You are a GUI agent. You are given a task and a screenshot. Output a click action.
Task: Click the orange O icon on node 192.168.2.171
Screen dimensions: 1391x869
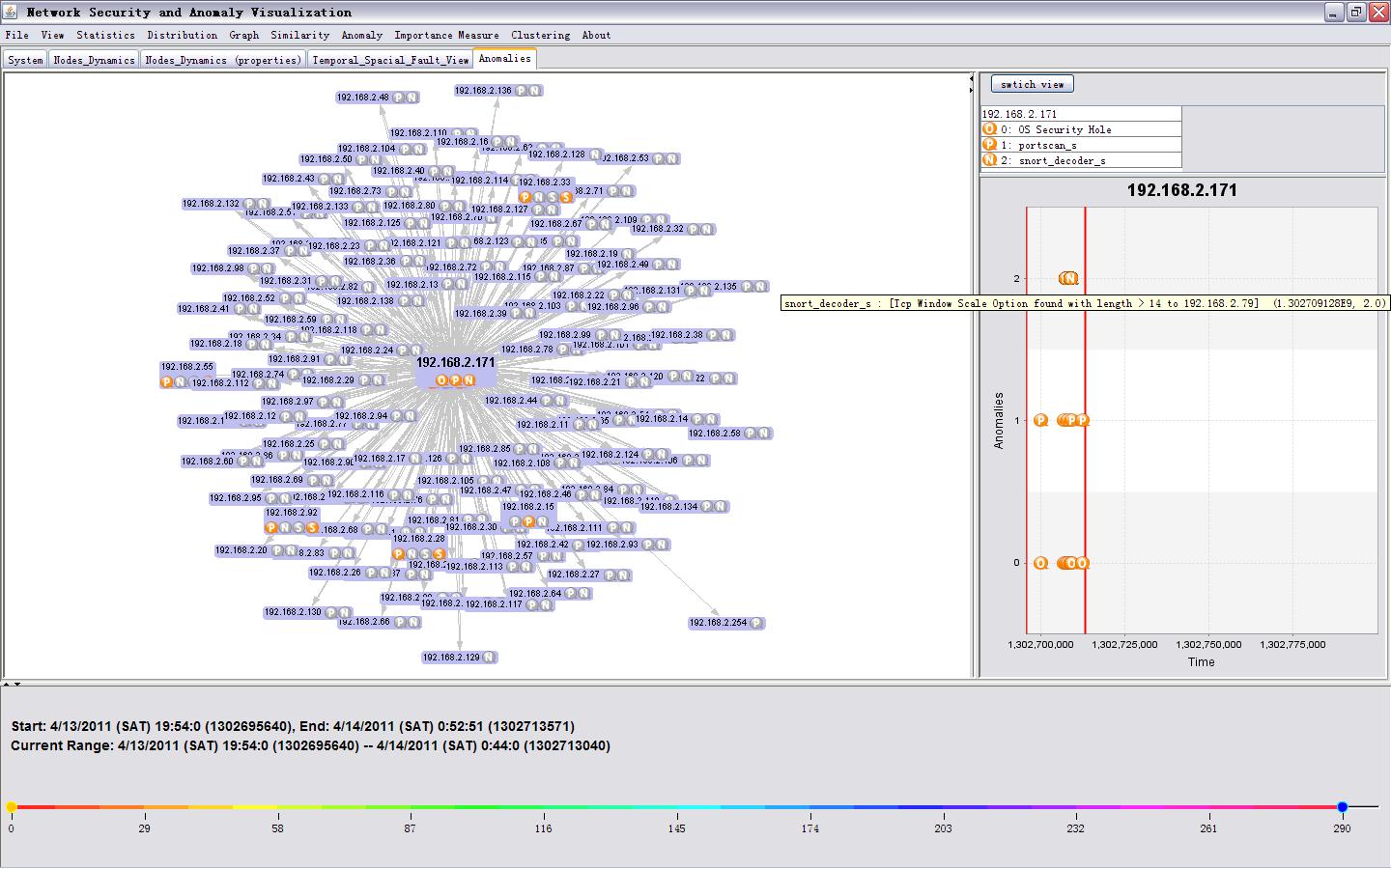pyautogui.click(x=441, y=380)
